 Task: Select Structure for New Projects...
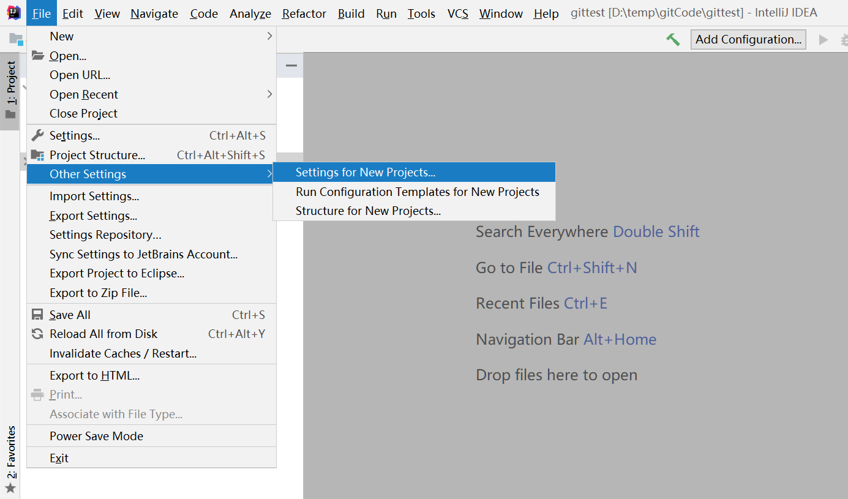[x=414, y=211]
